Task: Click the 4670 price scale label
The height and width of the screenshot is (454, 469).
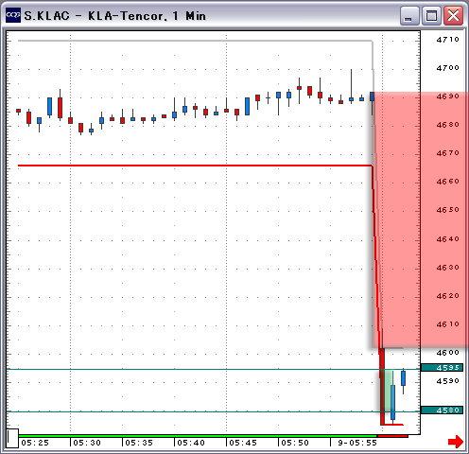Action: click(x=447, y=153)
